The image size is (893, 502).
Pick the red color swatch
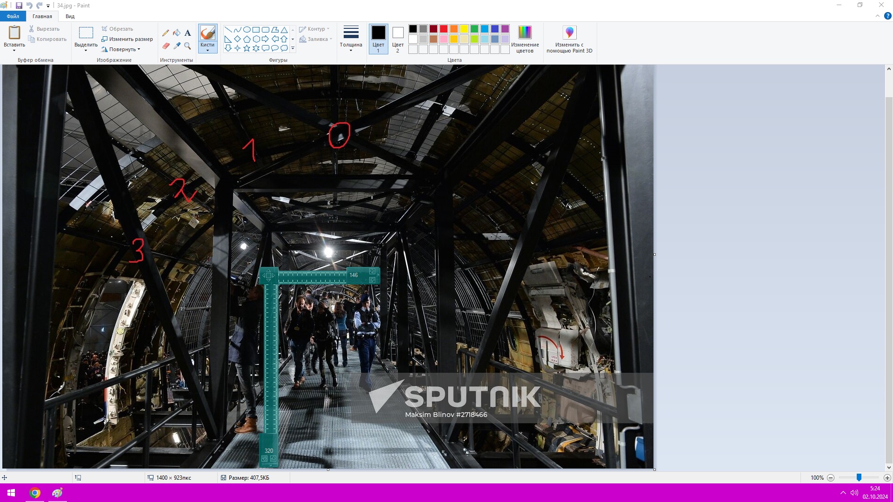pos(443,29)
